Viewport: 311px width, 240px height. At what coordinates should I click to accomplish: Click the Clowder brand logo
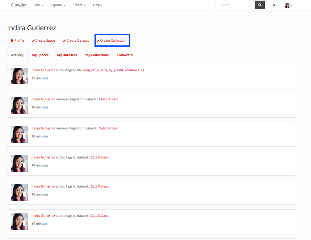tap(19, 5)
